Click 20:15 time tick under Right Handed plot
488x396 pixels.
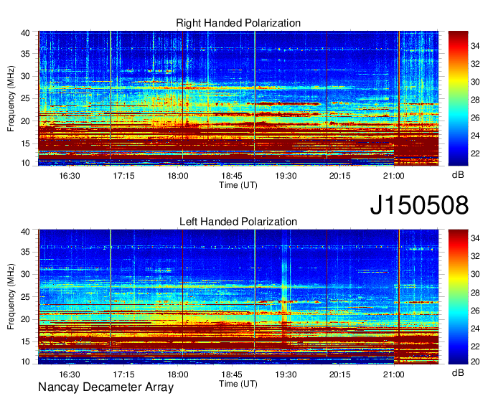[x=340, y=176]
